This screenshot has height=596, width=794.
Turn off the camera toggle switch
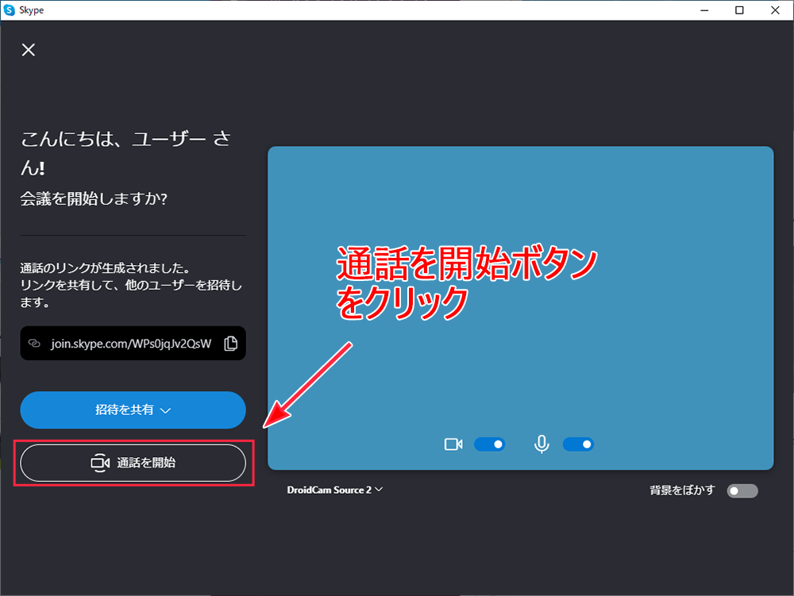489,444
